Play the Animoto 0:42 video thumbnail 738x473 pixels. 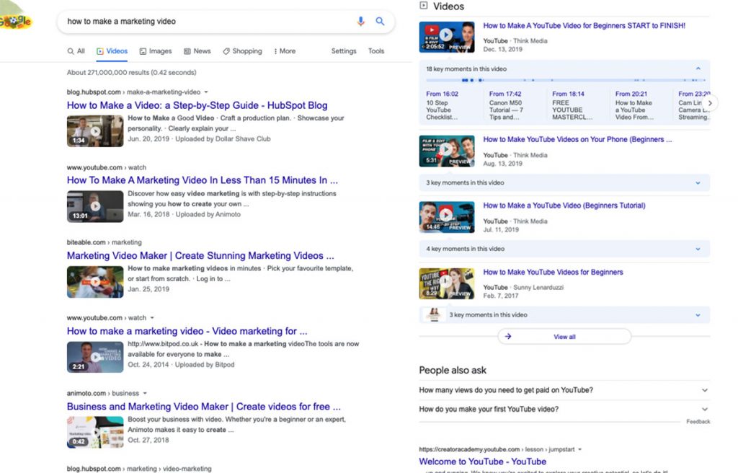coord(95,432)
